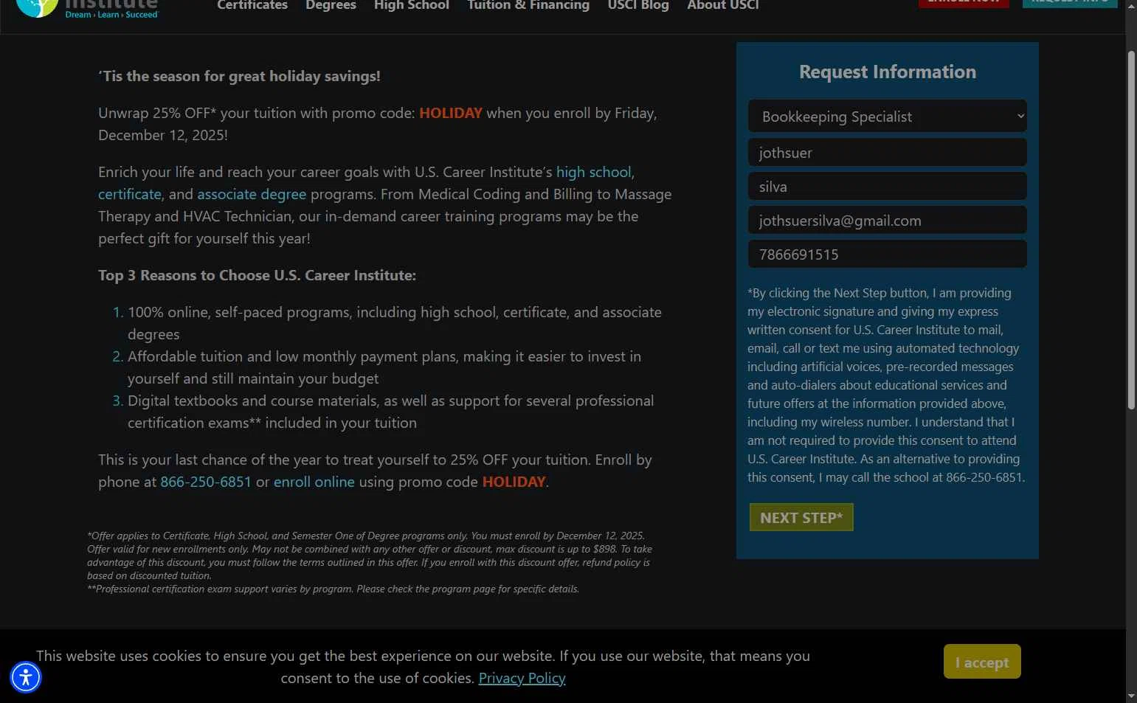
Task: Follow the associate degree link
Action: tap(252, 194)
